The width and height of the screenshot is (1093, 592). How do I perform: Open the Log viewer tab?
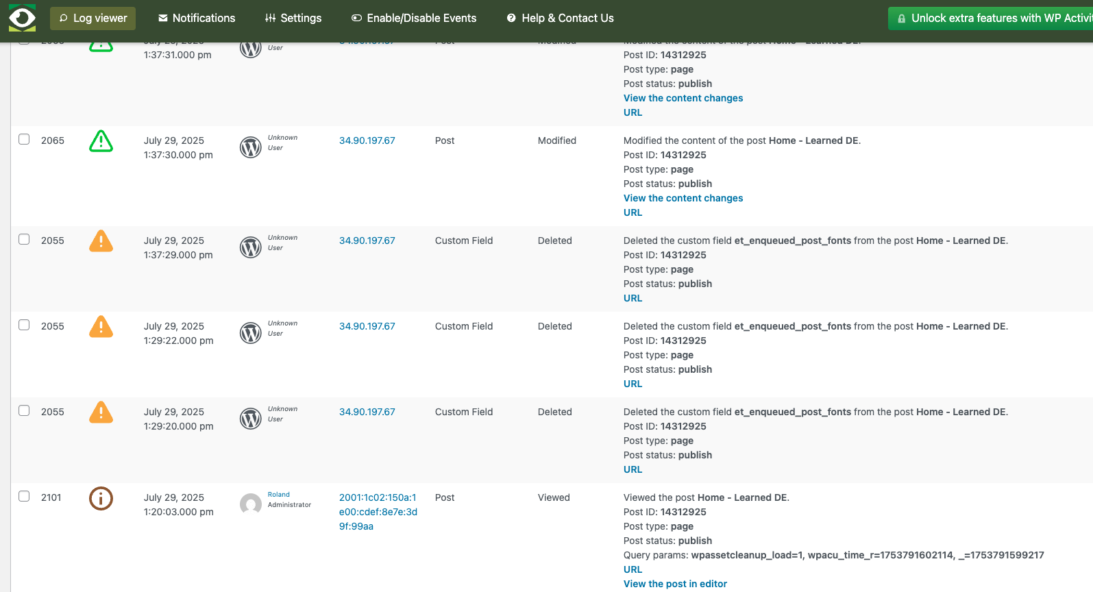pyautogui.click(x=93, y=18)
